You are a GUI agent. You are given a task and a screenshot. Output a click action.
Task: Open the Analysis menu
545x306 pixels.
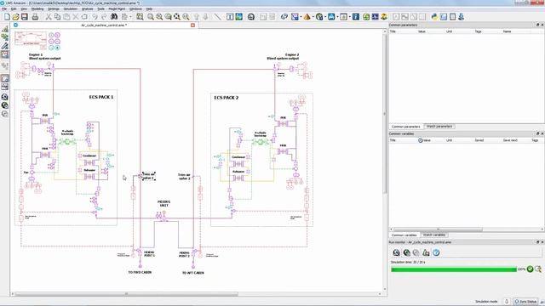point(87,8)
